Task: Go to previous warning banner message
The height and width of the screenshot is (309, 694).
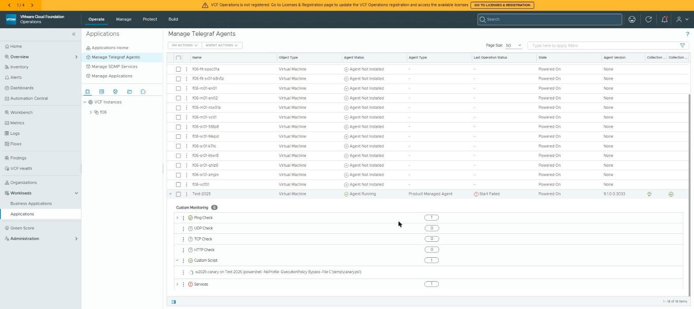Action: [x=9, y=5]
